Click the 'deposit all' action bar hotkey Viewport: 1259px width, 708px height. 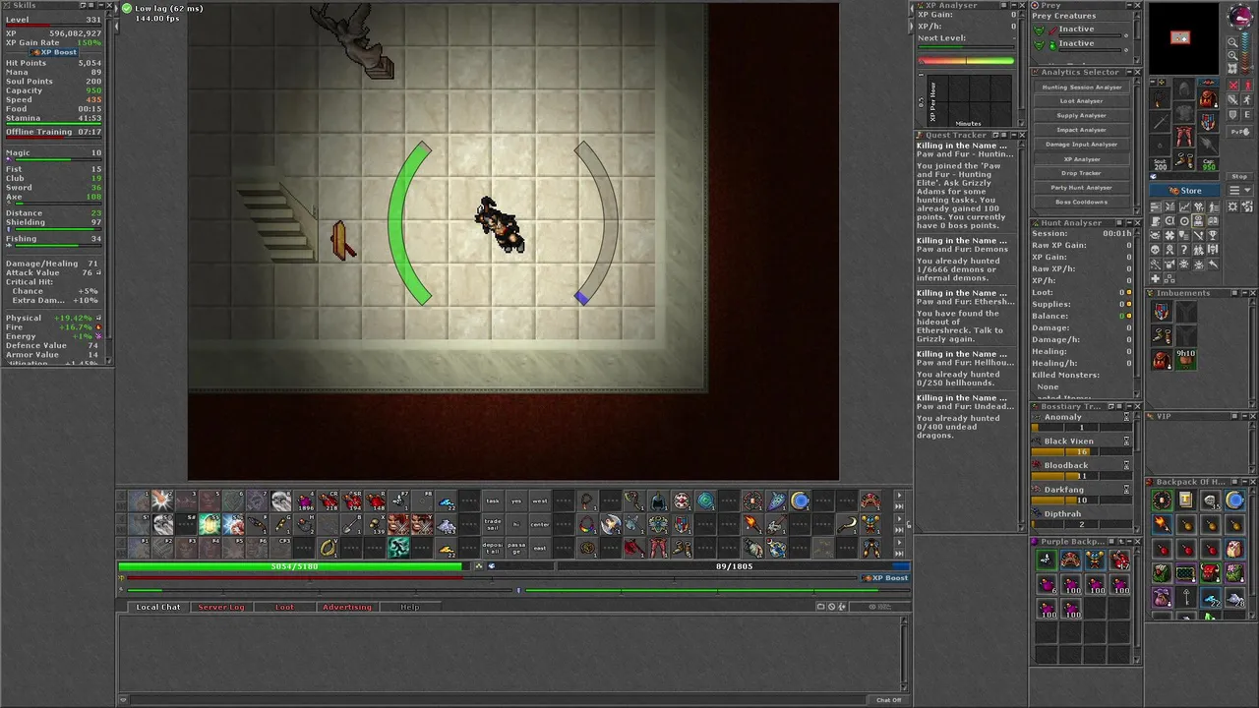493,548
